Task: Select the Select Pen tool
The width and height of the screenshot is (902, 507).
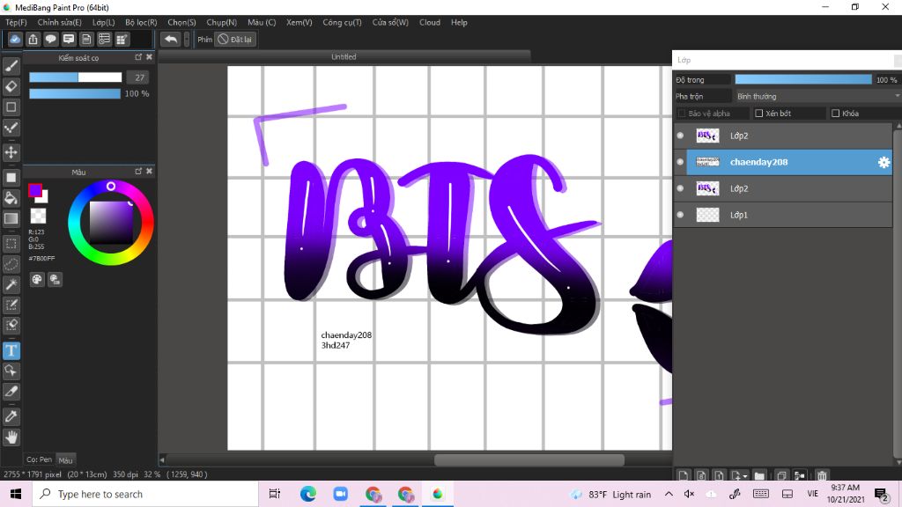Action: click(11, 305)
